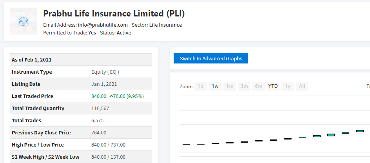Click the info@prabhulife.com email address
The width and height of the screenshot is (370, 163).
click(x=103, y=25)
